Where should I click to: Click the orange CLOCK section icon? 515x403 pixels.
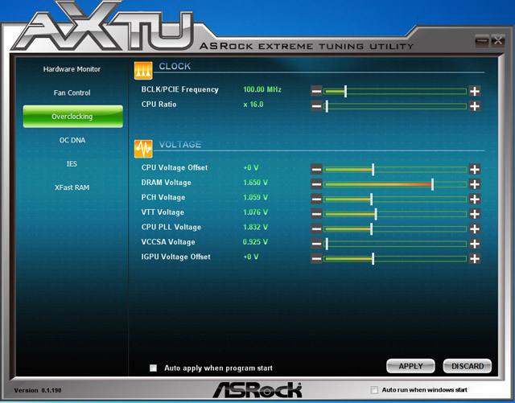[143, 70]
